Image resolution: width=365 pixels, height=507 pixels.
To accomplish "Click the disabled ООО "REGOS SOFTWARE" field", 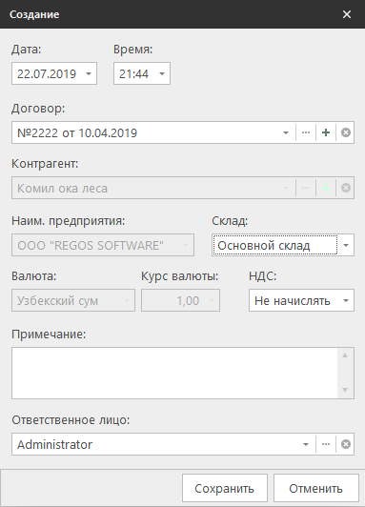I will (103, 245).
